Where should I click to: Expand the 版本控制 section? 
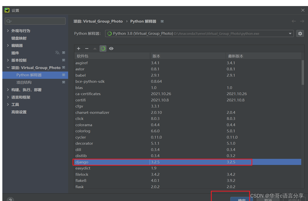pos(8,60)
